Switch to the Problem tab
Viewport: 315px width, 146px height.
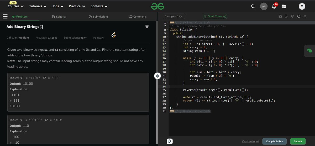[20, 17]
